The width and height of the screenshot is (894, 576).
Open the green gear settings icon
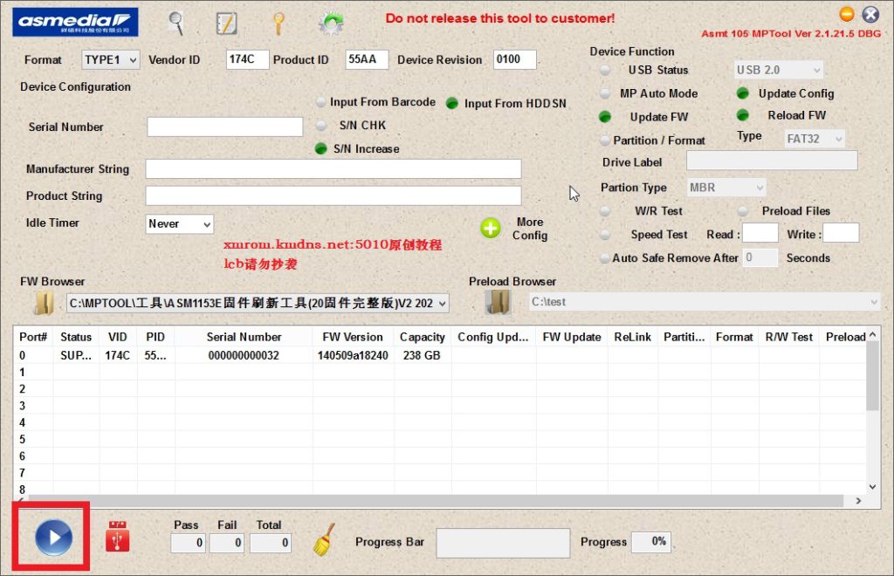pyautogui.click(x=330, y=24)
